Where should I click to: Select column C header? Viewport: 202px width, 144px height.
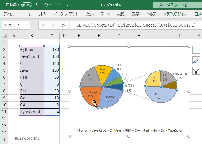[52, 36]
